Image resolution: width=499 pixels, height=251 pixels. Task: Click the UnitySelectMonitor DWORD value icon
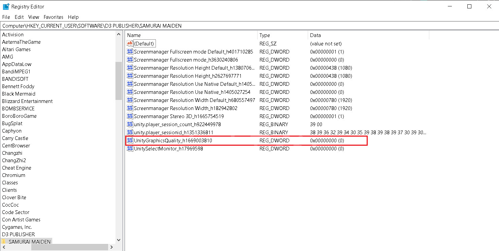pyautogui.click(x=130, y=148)
